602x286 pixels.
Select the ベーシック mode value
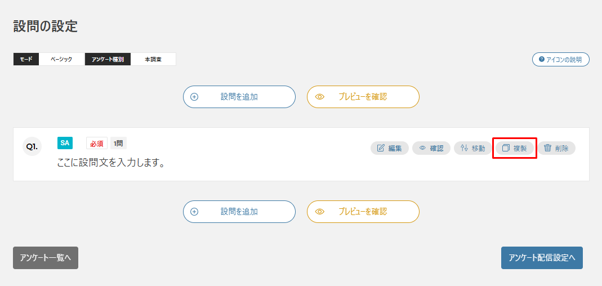click(61, 59)
